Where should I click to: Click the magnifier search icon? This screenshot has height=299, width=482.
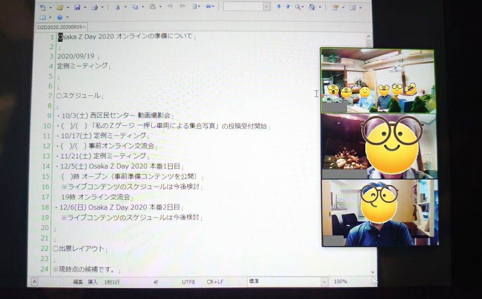pyautogui.click(x=297, y=7)
